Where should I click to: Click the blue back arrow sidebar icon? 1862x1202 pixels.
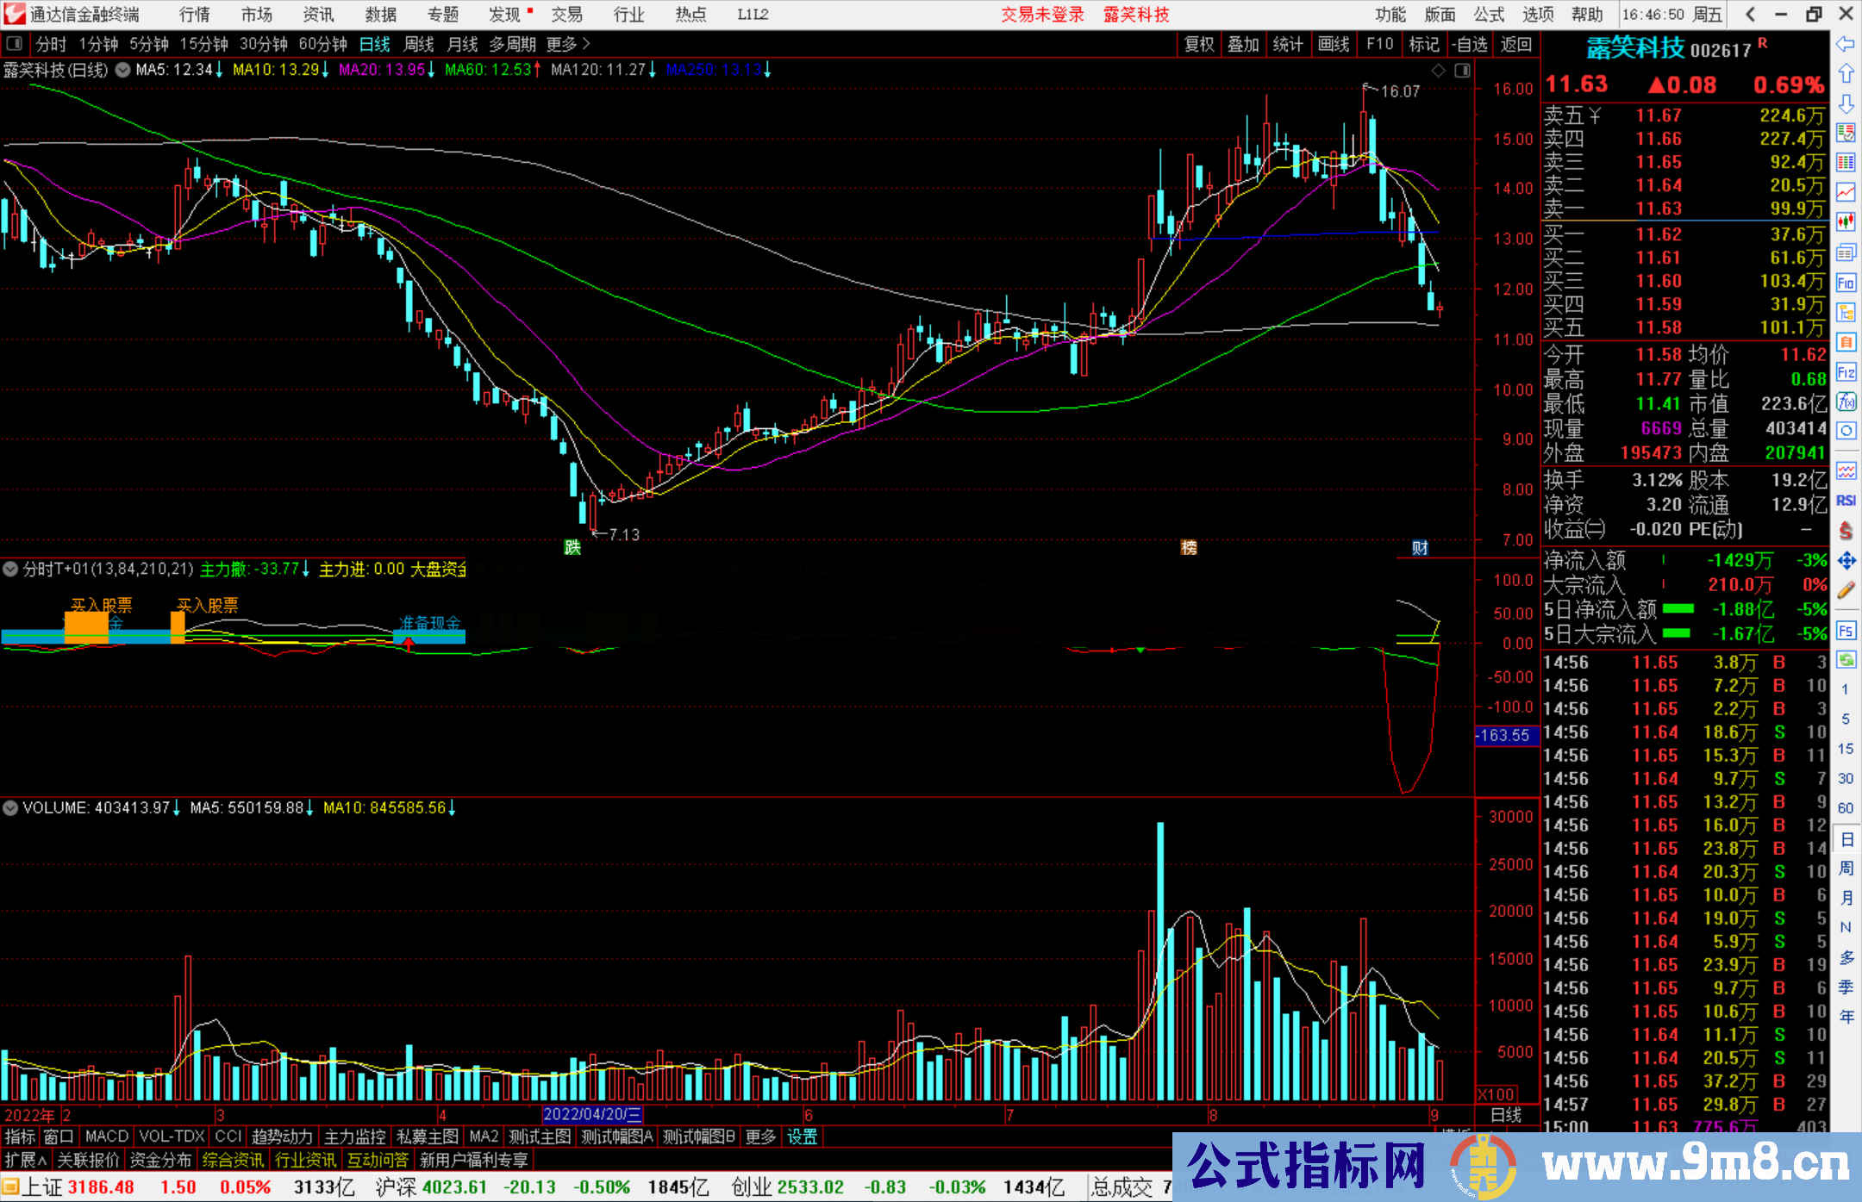(x=1846, y=44)
